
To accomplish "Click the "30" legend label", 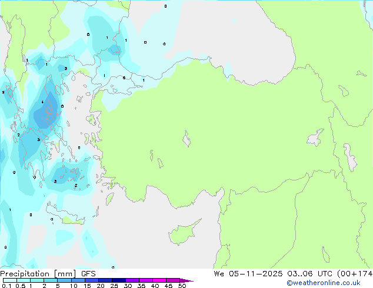I will click(128, 286).
